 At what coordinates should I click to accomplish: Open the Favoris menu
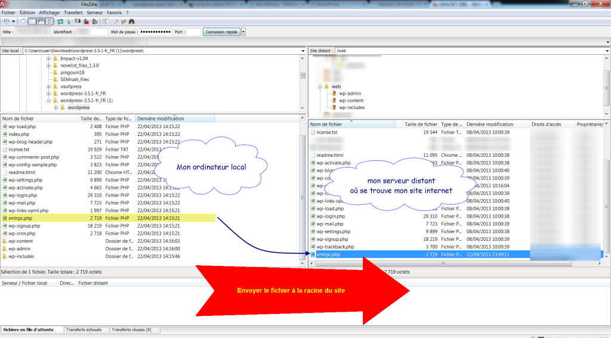(114, 13)
